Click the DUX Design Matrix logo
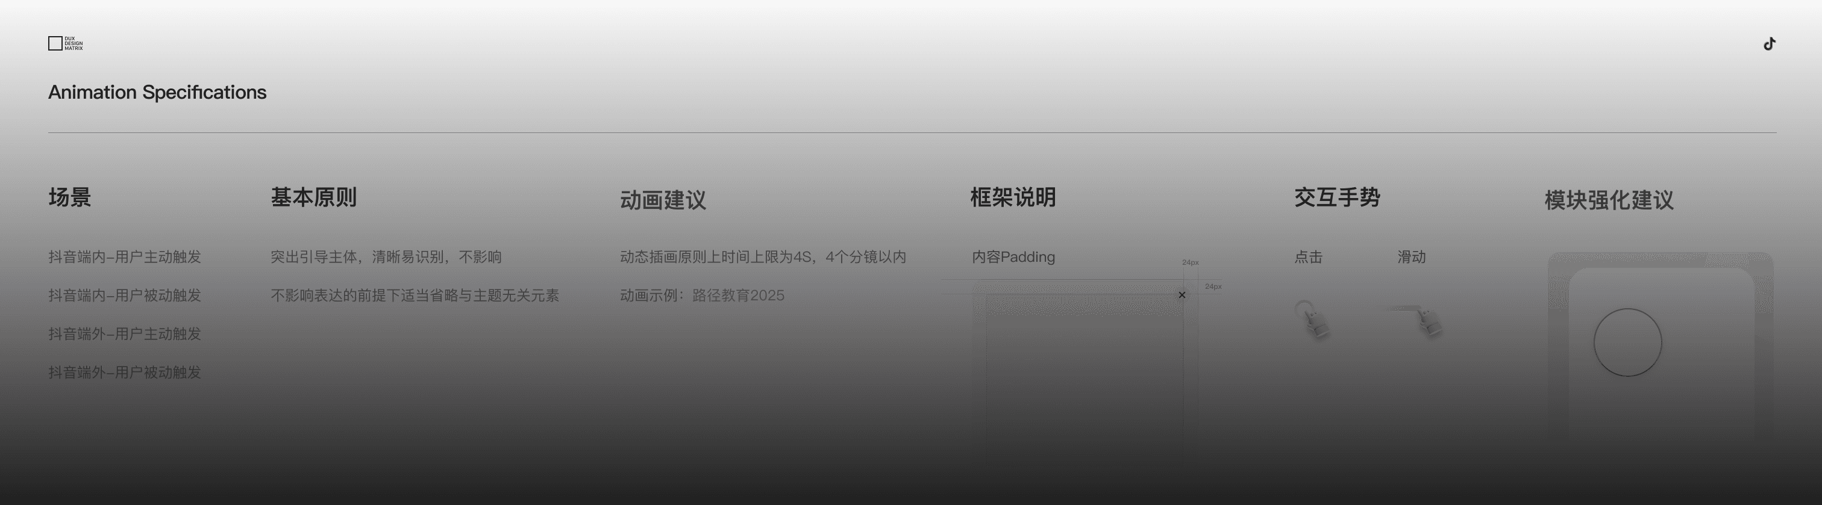The width and height of the screenshot is (1822, 505). tap(65, 44)
